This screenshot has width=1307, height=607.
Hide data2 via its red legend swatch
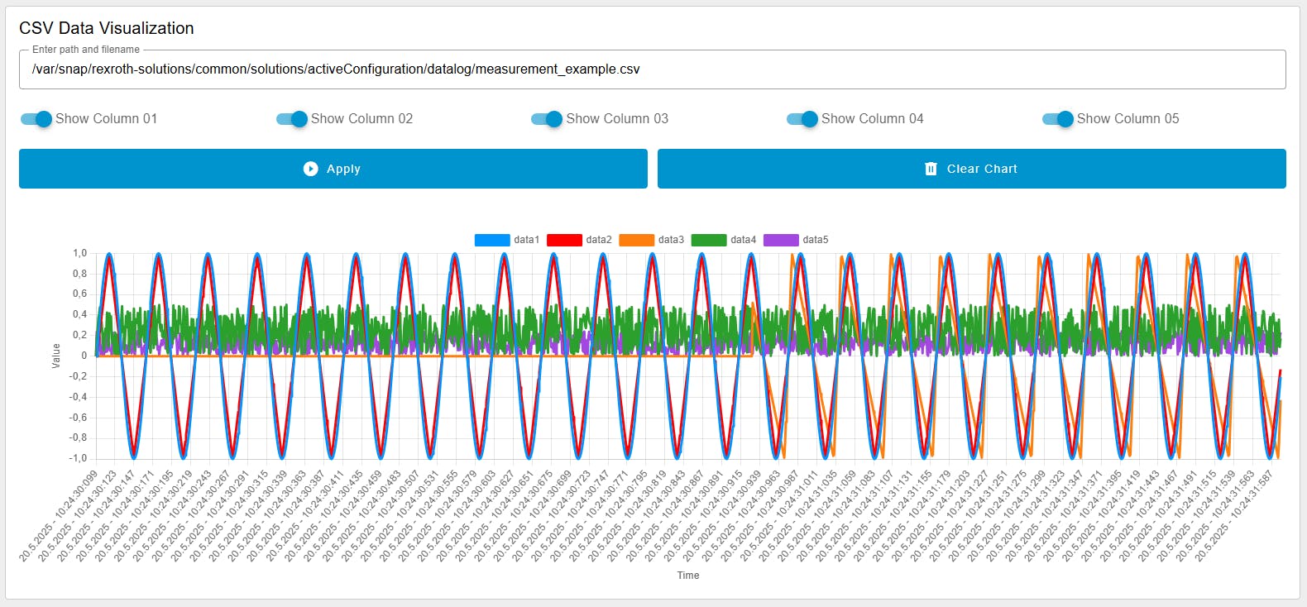point(564,240)
